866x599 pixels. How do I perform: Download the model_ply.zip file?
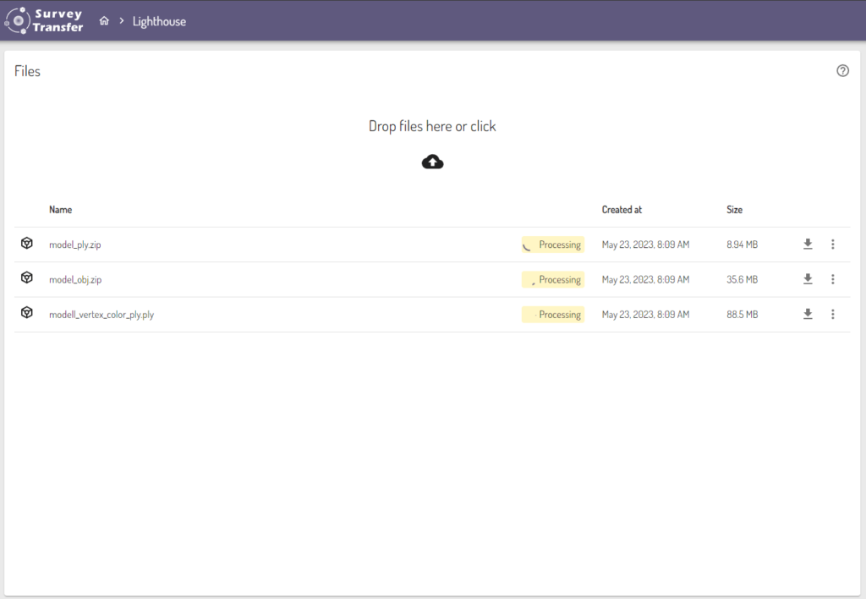tap(808, 245)
